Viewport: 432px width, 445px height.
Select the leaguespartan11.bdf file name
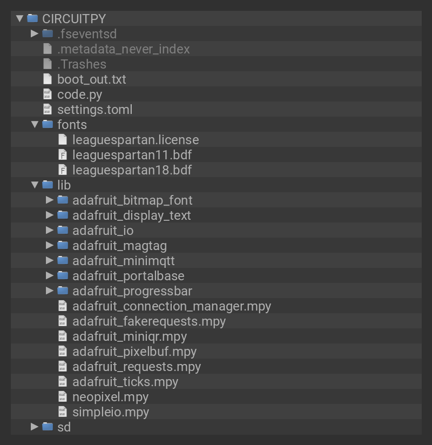tap(132, 155)
